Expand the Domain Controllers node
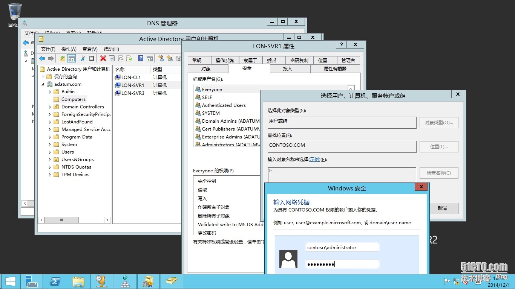This screenshot has width=515, height=289. 50,107
